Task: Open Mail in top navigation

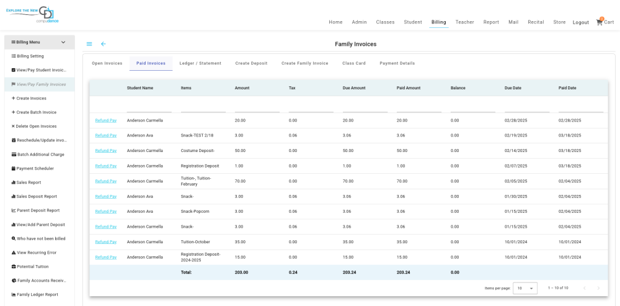Action: 513,22
